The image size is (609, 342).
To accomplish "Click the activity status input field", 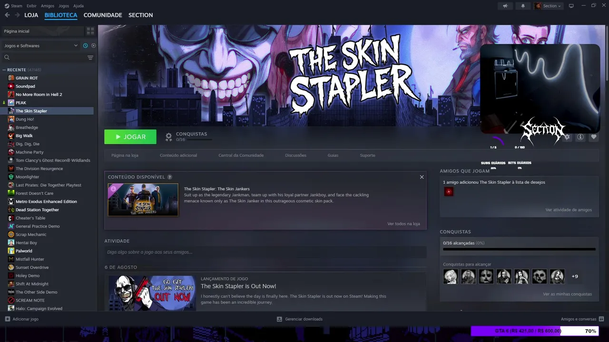I will pos(265,252).
